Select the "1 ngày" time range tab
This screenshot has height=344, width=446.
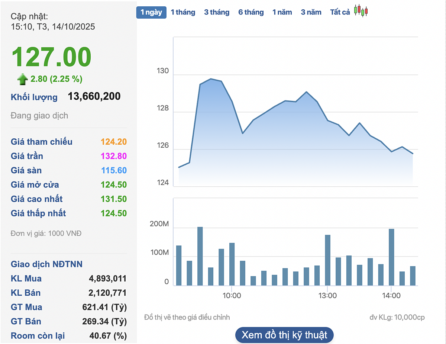tap(151, 12)
